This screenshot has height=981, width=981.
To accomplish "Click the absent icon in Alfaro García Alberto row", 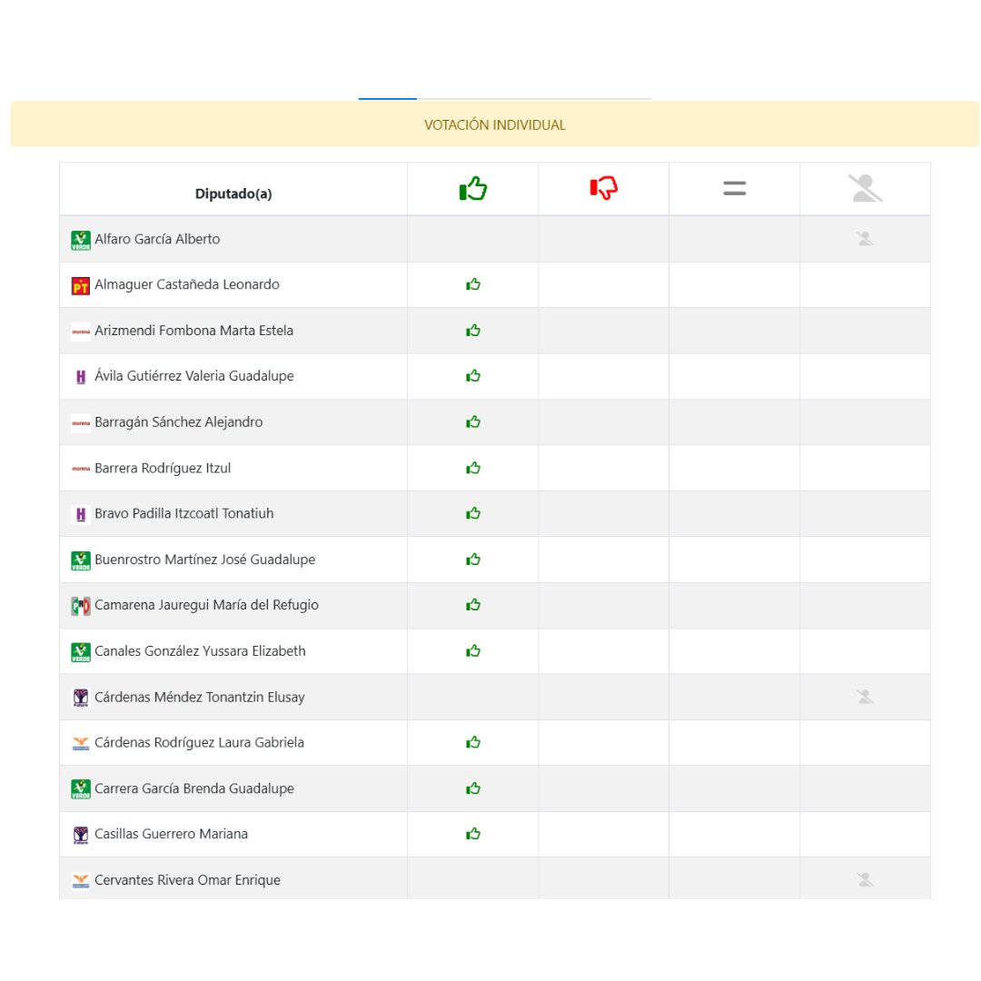I will pyautogui.click(x=866, y=238).
